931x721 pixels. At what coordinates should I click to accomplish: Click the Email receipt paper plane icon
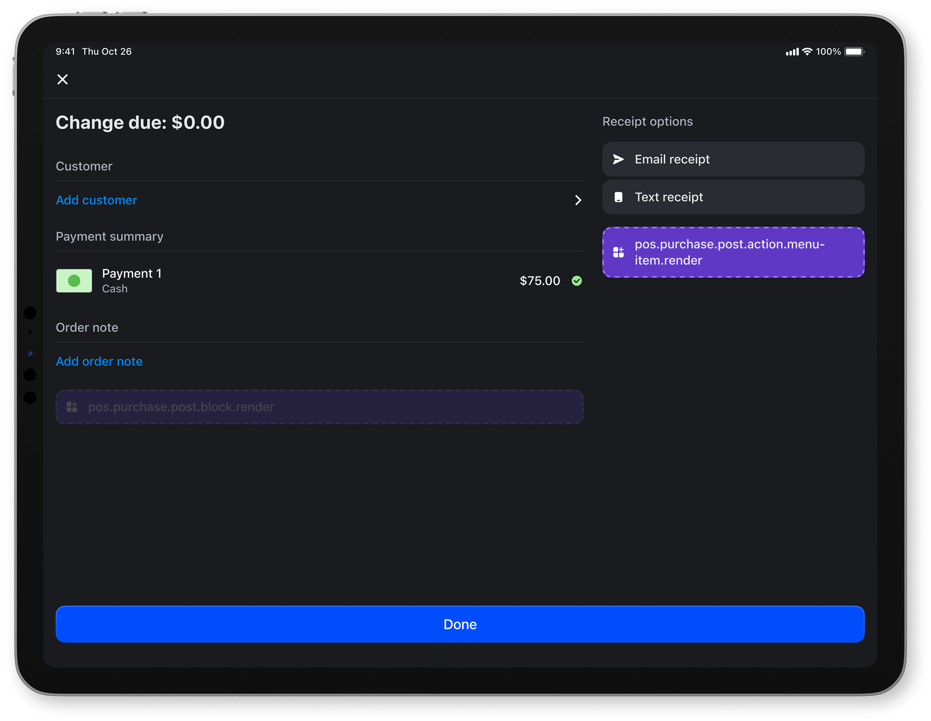click(x=618, y=159)
